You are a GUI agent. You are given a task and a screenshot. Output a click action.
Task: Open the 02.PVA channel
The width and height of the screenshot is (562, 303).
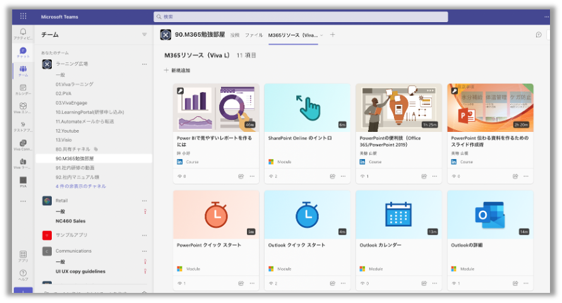coord(63,93)
